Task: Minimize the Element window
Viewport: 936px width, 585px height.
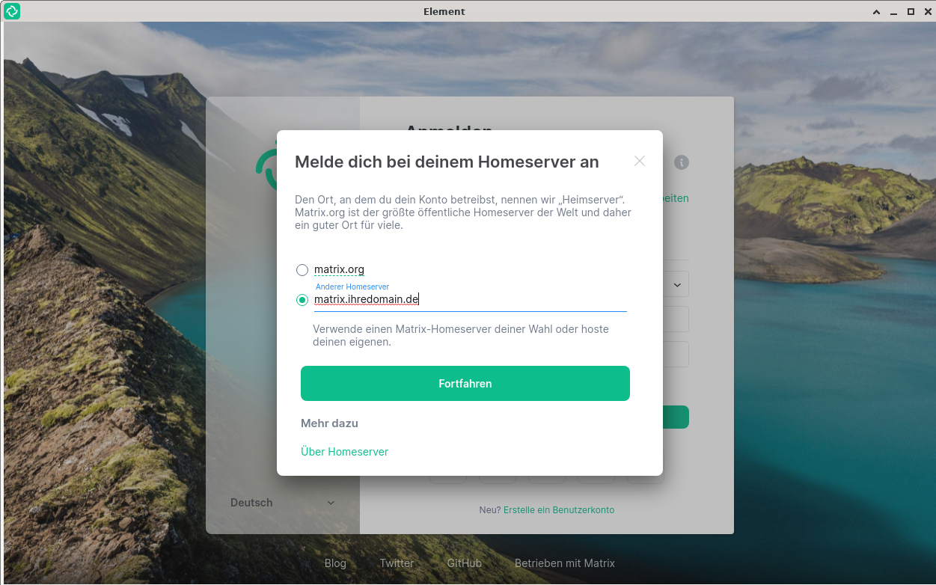Action: coord(894,11)
